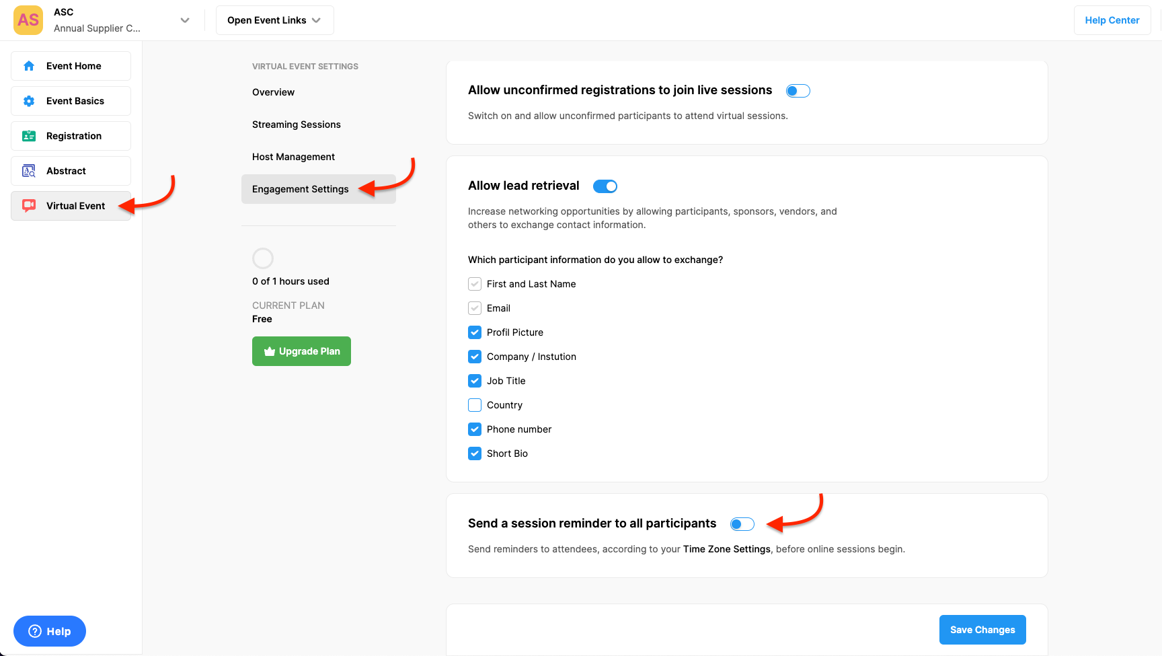Image resolution: width=1162 pixels, height=656 pixels.
Task: Check the Country checkbox
Action: point(475,405)
